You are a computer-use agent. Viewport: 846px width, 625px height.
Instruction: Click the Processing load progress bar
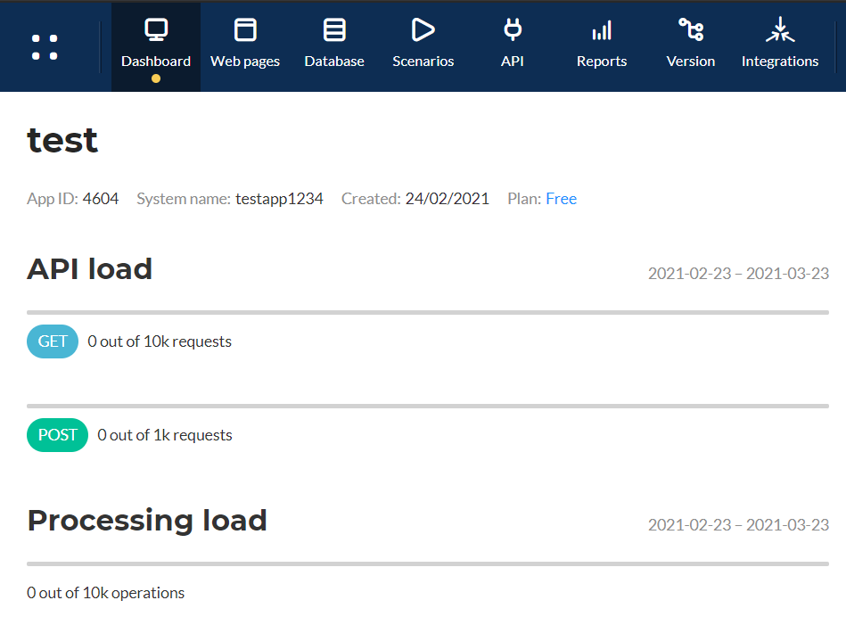click(x=428, y=564)
